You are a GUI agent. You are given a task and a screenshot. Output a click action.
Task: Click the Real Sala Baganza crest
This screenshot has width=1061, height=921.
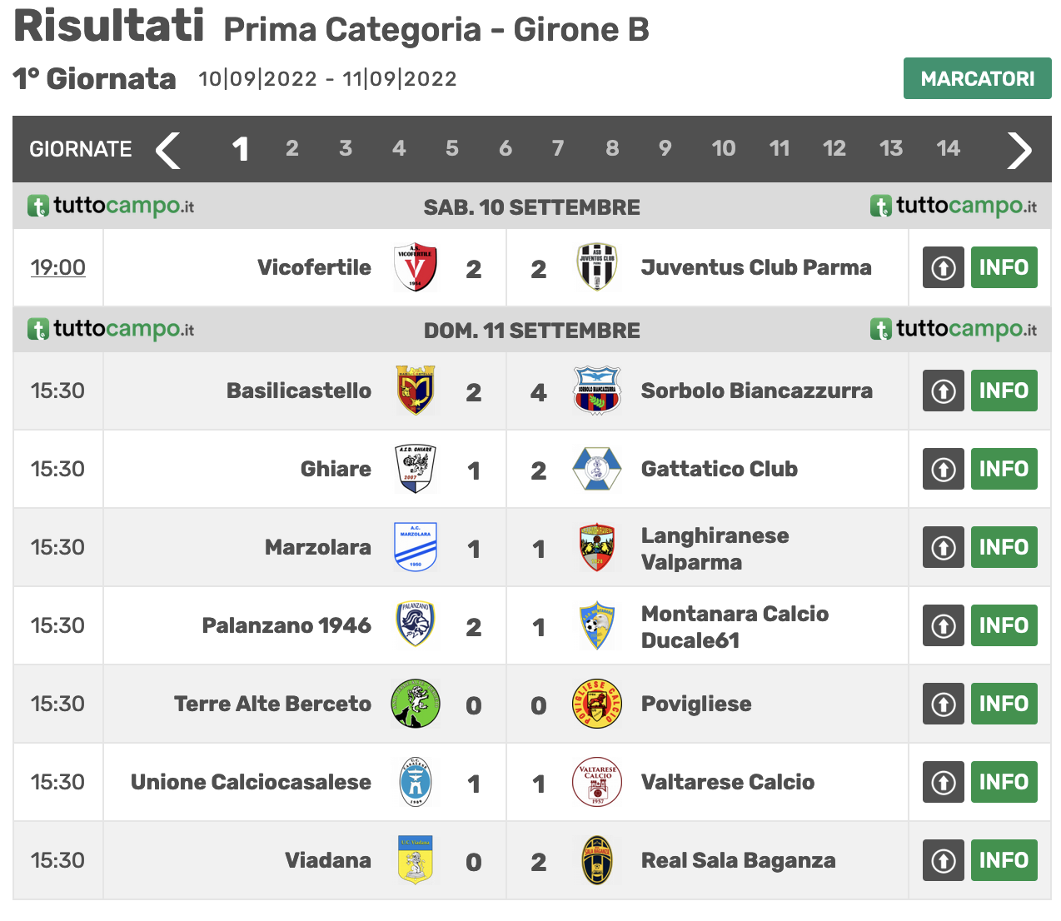click(x=597, y=860)
